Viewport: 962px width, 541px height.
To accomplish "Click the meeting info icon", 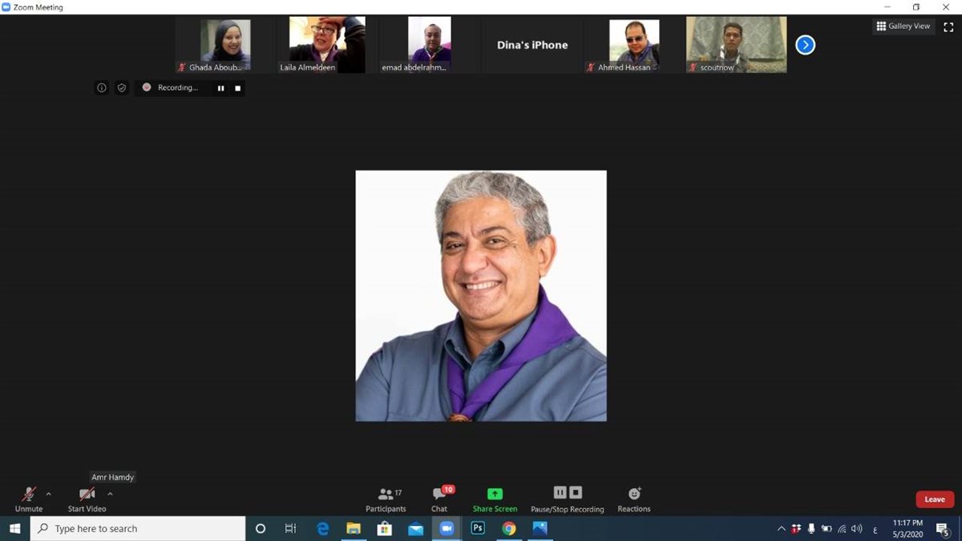I will (102, 88).
